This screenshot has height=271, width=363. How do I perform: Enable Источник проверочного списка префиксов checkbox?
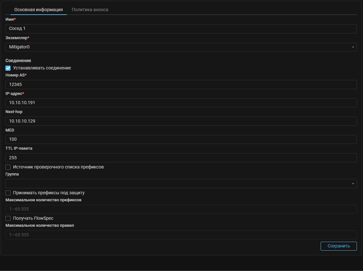[x=8, y=167]
